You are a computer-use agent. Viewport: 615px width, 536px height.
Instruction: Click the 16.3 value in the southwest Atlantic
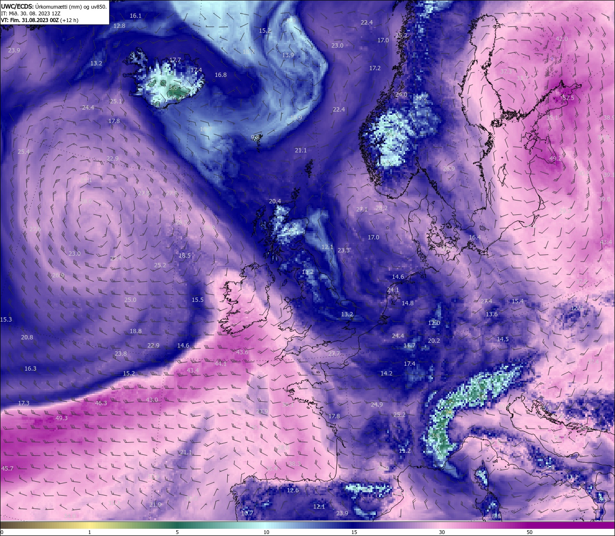pos(30,369)
